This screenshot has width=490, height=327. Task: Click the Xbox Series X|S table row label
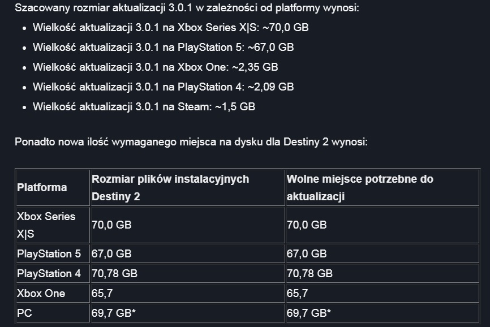tap(46, 225)
